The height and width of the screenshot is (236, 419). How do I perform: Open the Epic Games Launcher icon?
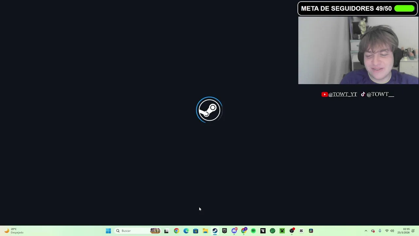[225, 231]
